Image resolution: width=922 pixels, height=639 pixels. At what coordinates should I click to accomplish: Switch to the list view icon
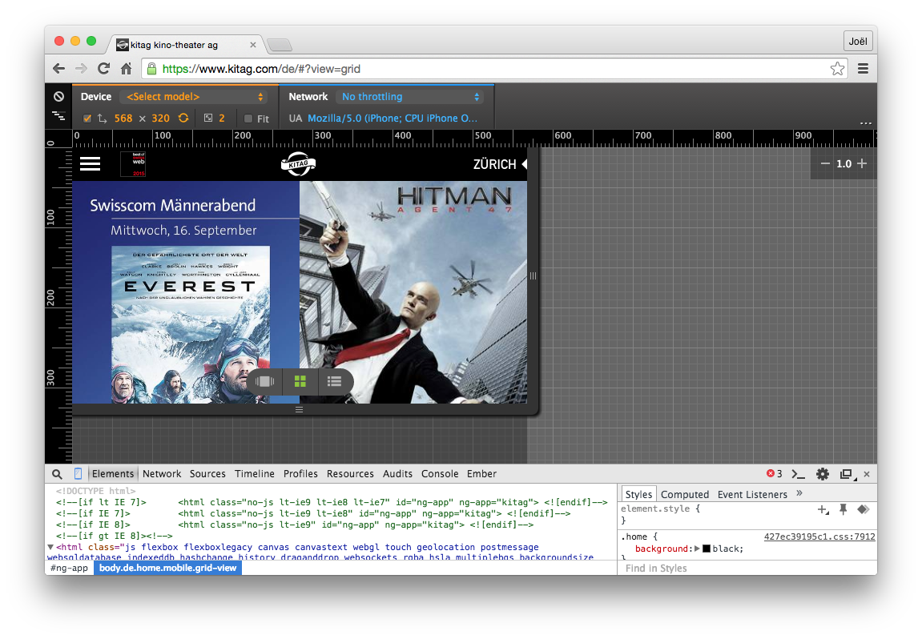tap(334, 381)
